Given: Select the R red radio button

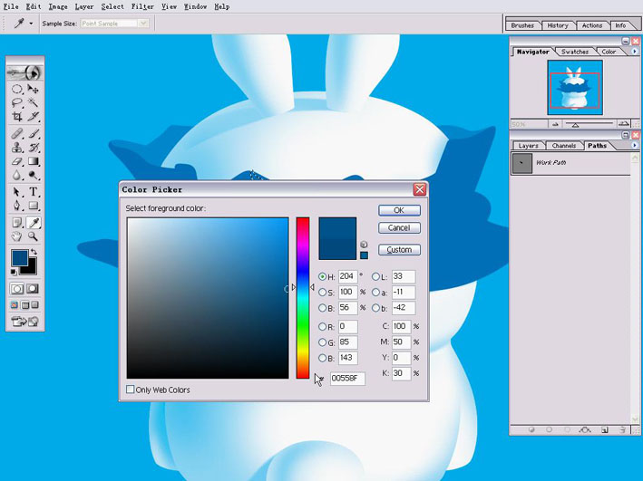Looking at the screenshot, I should tap(322, 327).
